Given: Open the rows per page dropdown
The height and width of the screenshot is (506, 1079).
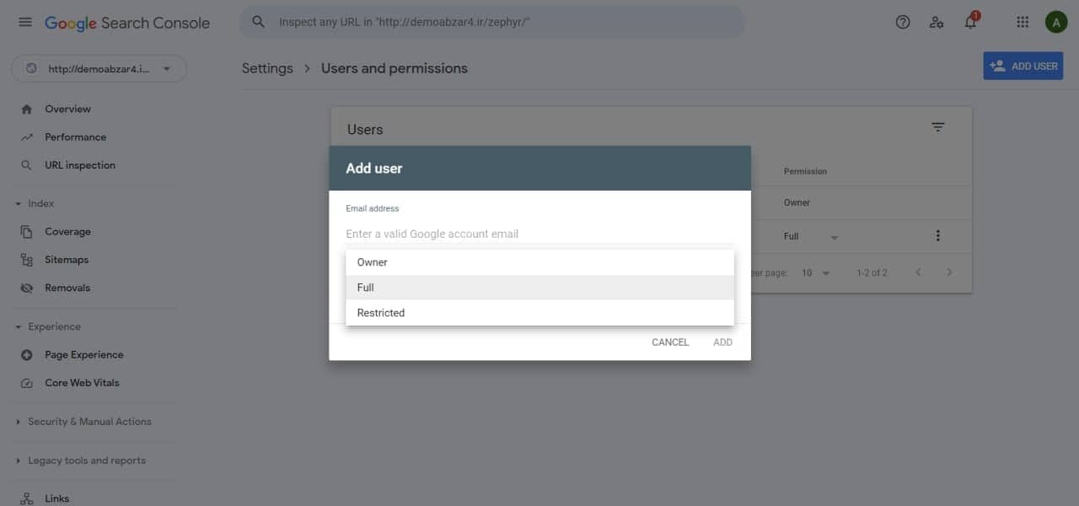Looking at the screenshot, I should click(816, 273).
